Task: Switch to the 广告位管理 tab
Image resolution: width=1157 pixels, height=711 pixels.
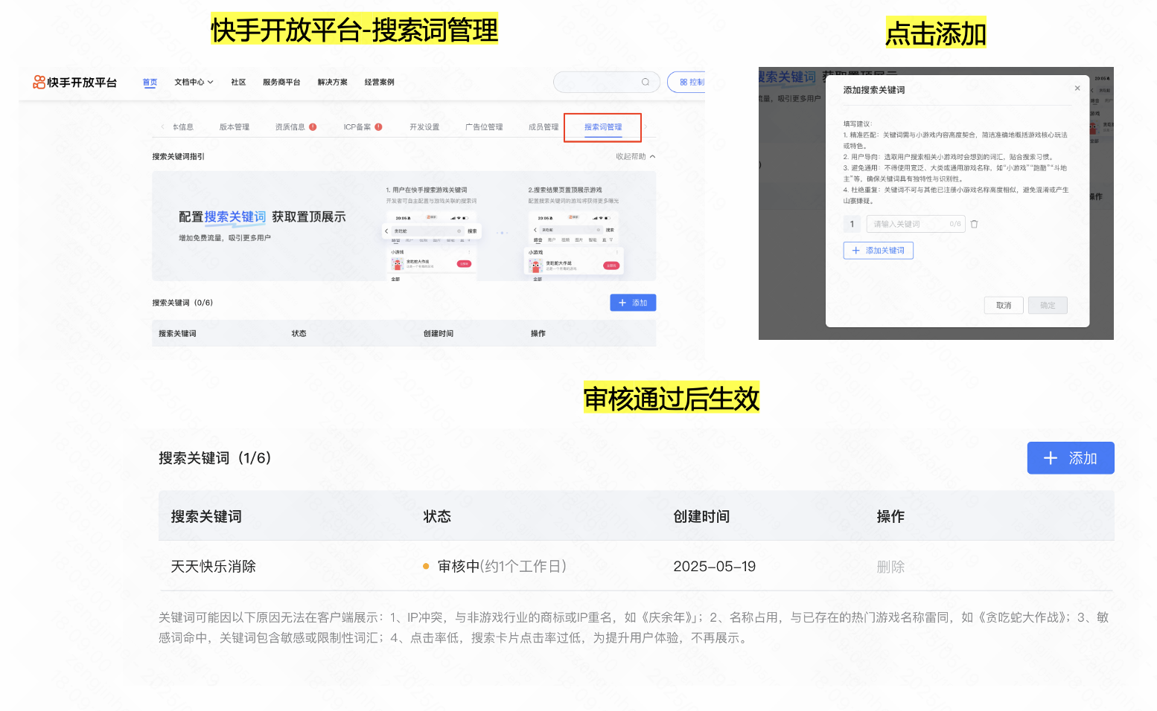Action: (x=484, y=127)
